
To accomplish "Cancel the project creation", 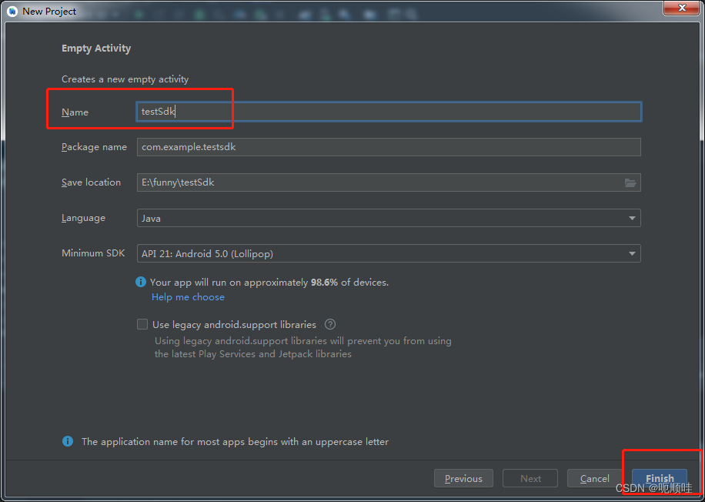I will 596,478.
